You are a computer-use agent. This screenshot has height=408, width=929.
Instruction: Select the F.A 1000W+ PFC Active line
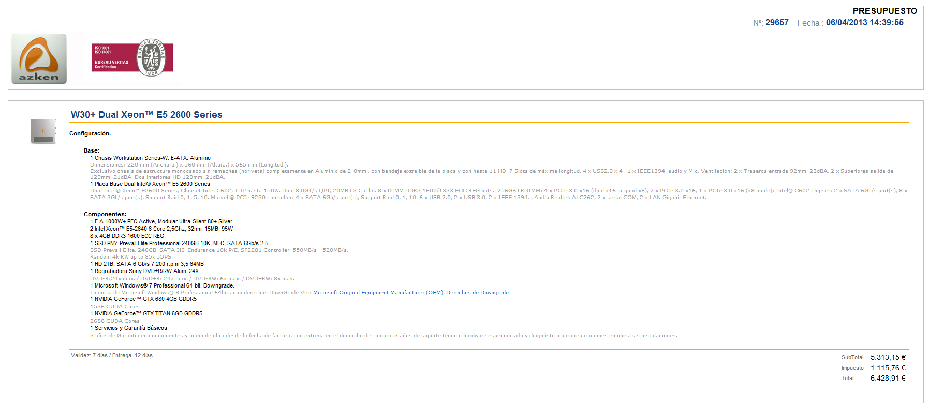click(161, 221)
